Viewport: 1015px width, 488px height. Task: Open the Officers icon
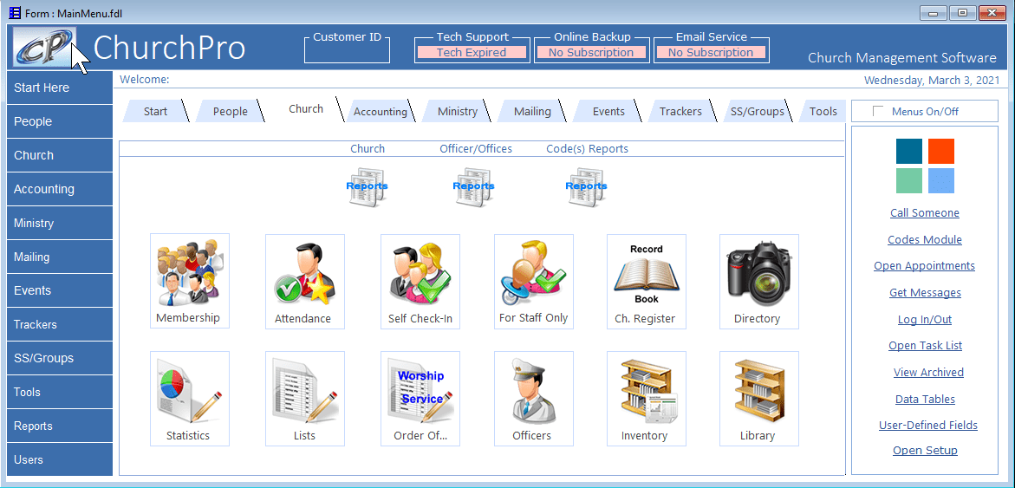(x=533, y=399)
